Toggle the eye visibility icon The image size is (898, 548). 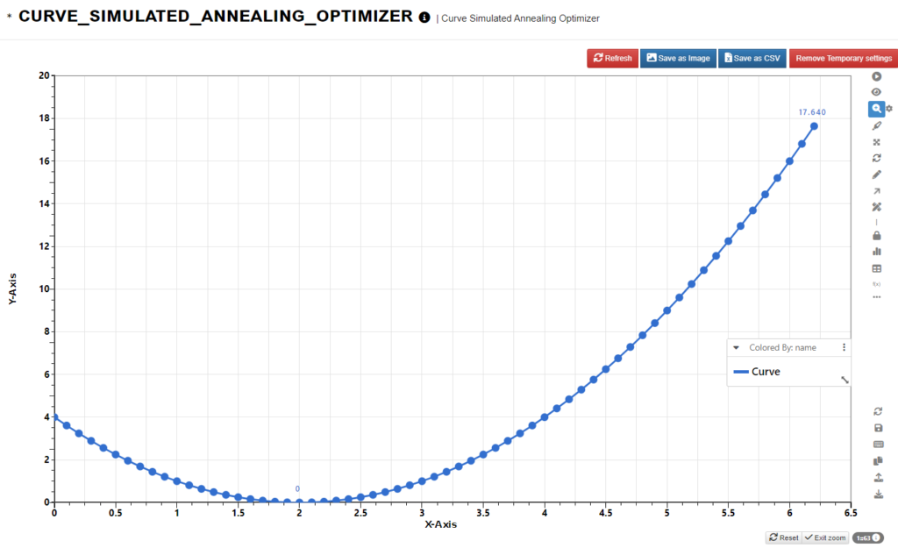click(876, 92)
